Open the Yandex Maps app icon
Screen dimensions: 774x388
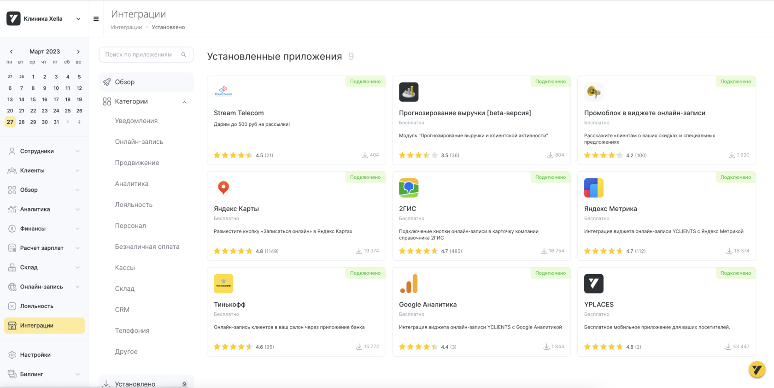coord(223,188)
